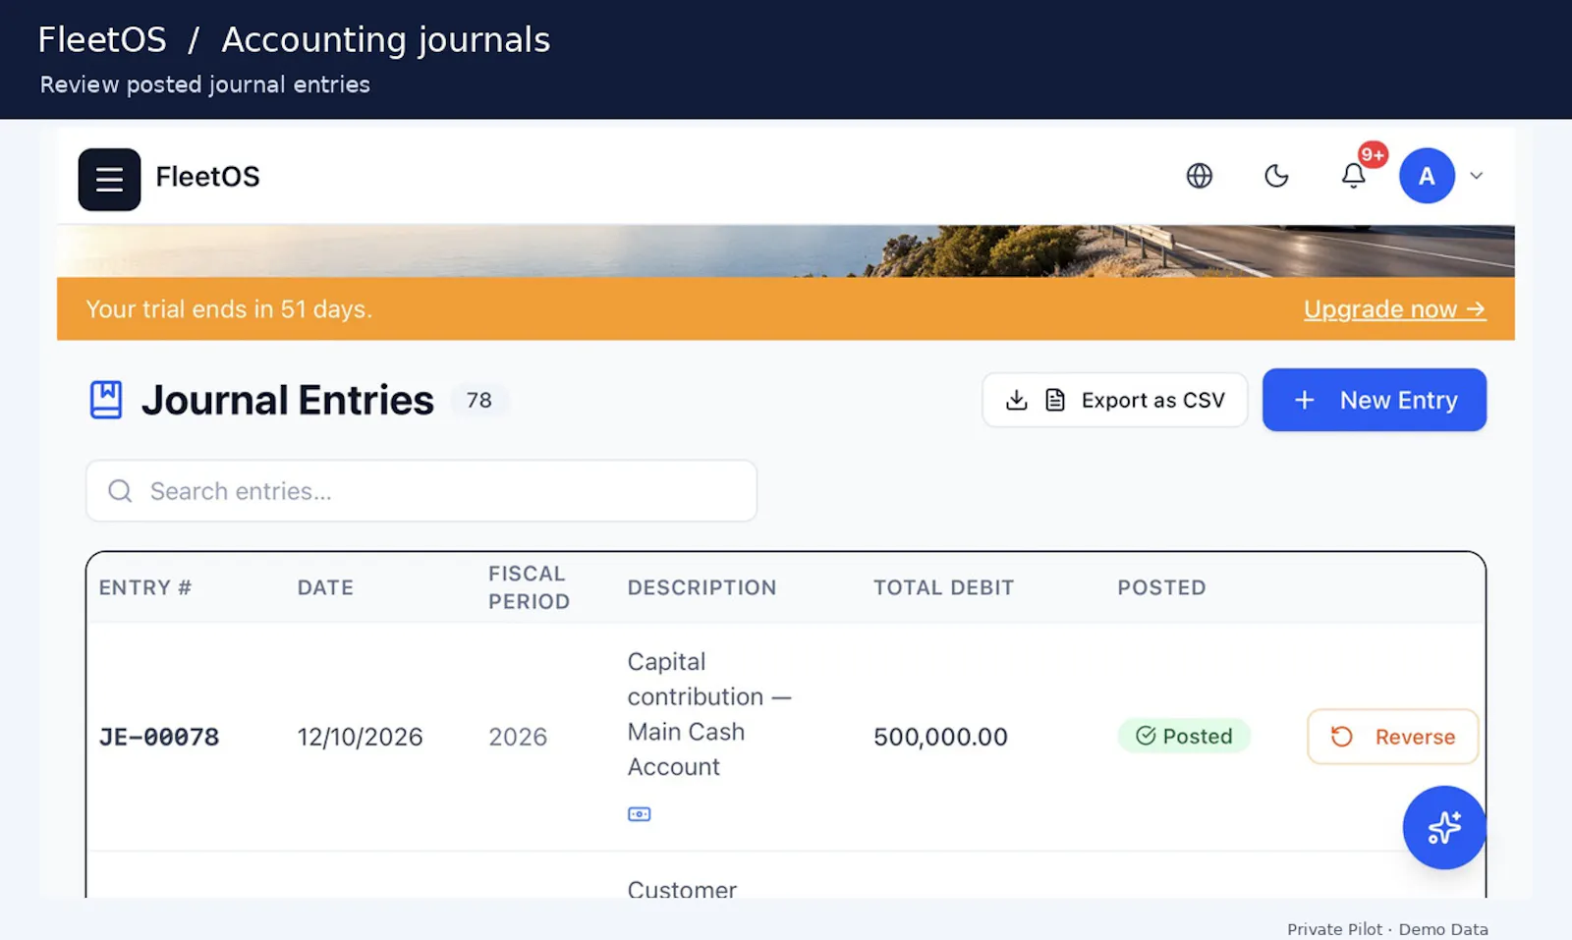
Task: Click the 2026 fiscal period cell
Action: point(518,737)
